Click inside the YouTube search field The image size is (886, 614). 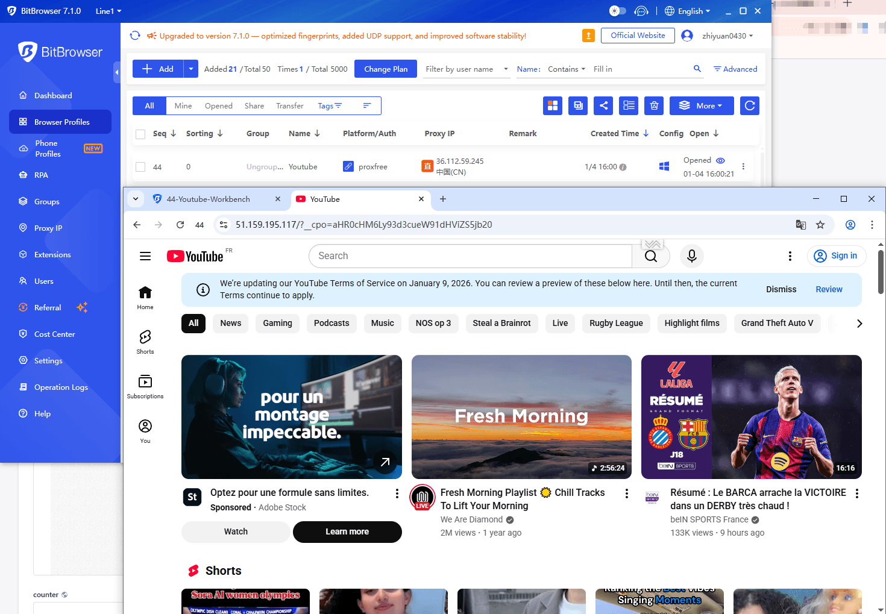(x=470, y=255)
